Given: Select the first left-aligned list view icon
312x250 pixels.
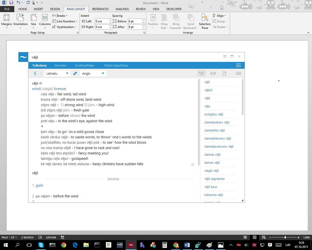Looking at the screenshot, I should point(201,73).
